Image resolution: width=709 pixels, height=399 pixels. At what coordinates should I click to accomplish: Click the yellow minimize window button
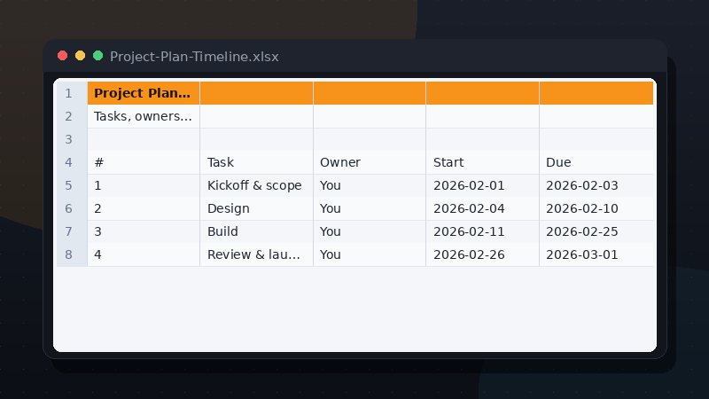point(80,56)
